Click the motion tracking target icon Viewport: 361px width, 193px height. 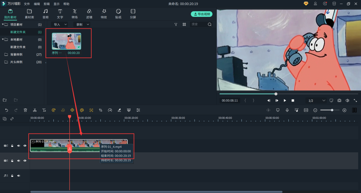pyautogui.click(x=91, y=110)
